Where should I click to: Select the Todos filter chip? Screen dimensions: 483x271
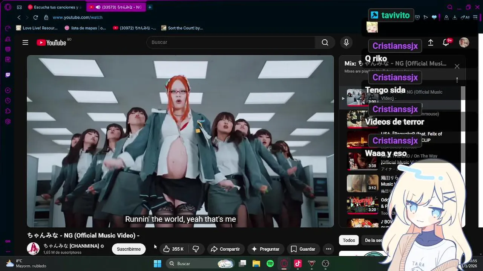tap(349, 240)
